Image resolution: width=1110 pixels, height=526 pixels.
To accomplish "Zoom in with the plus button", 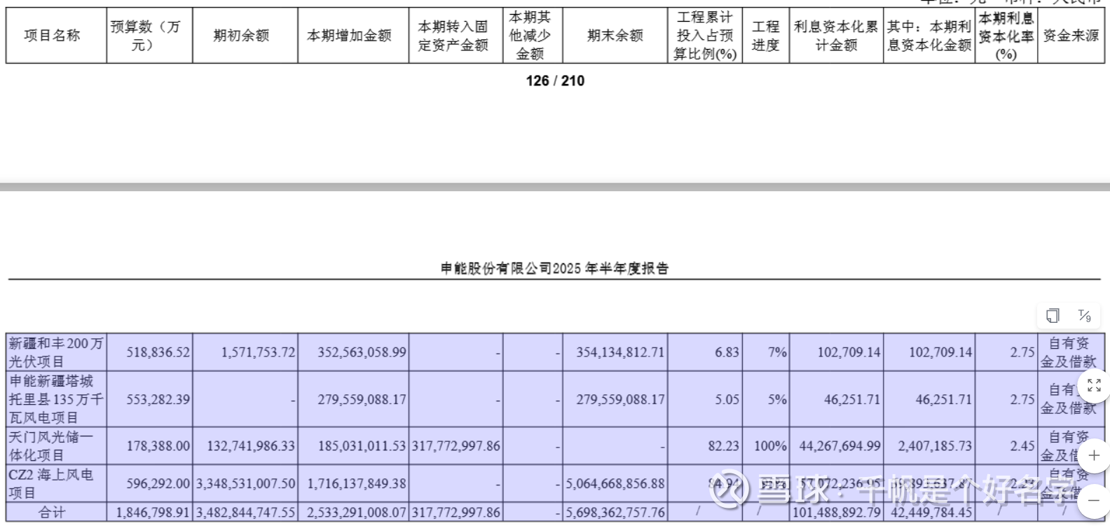I will point(1094,455).
